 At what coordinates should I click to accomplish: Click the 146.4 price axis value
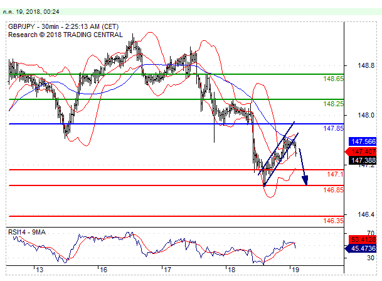pyautogui.click(x=366, y=214)
